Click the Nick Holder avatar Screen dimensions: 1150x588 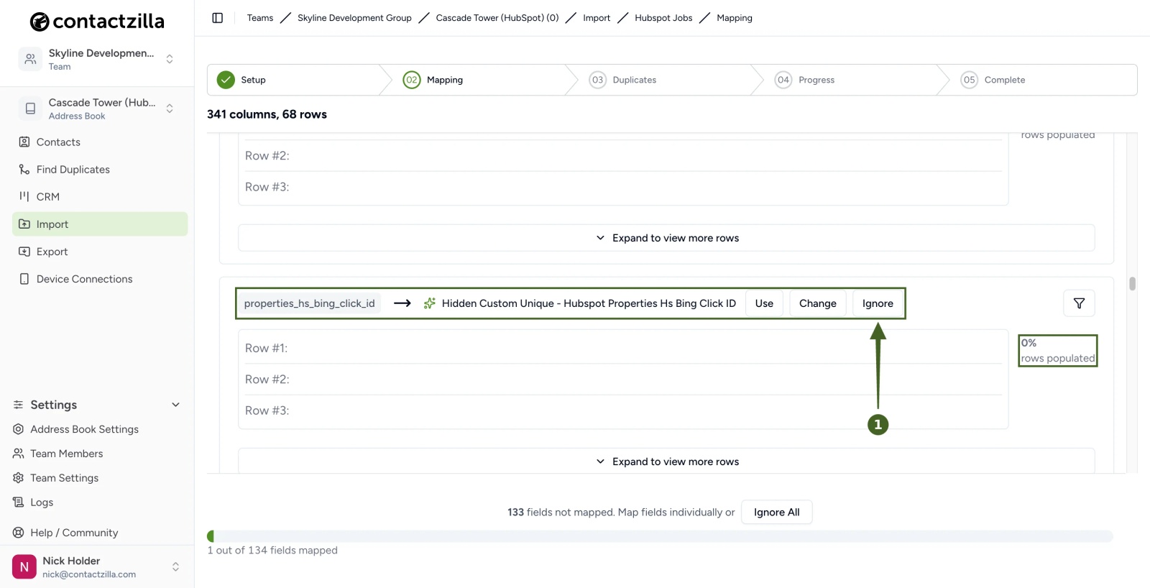coord(24,567)
